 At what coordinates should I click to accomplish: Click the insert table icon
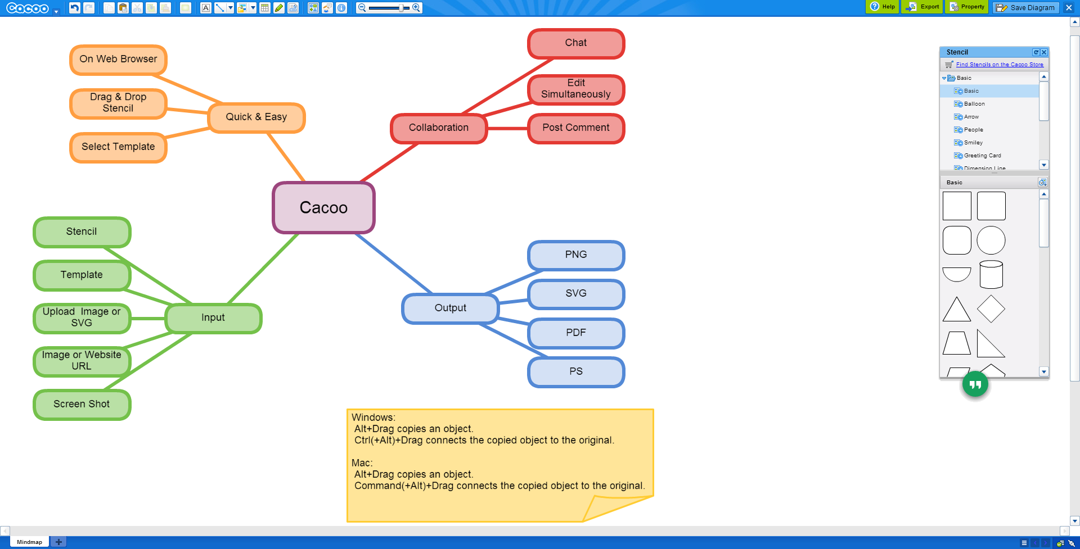coord(265,8)
